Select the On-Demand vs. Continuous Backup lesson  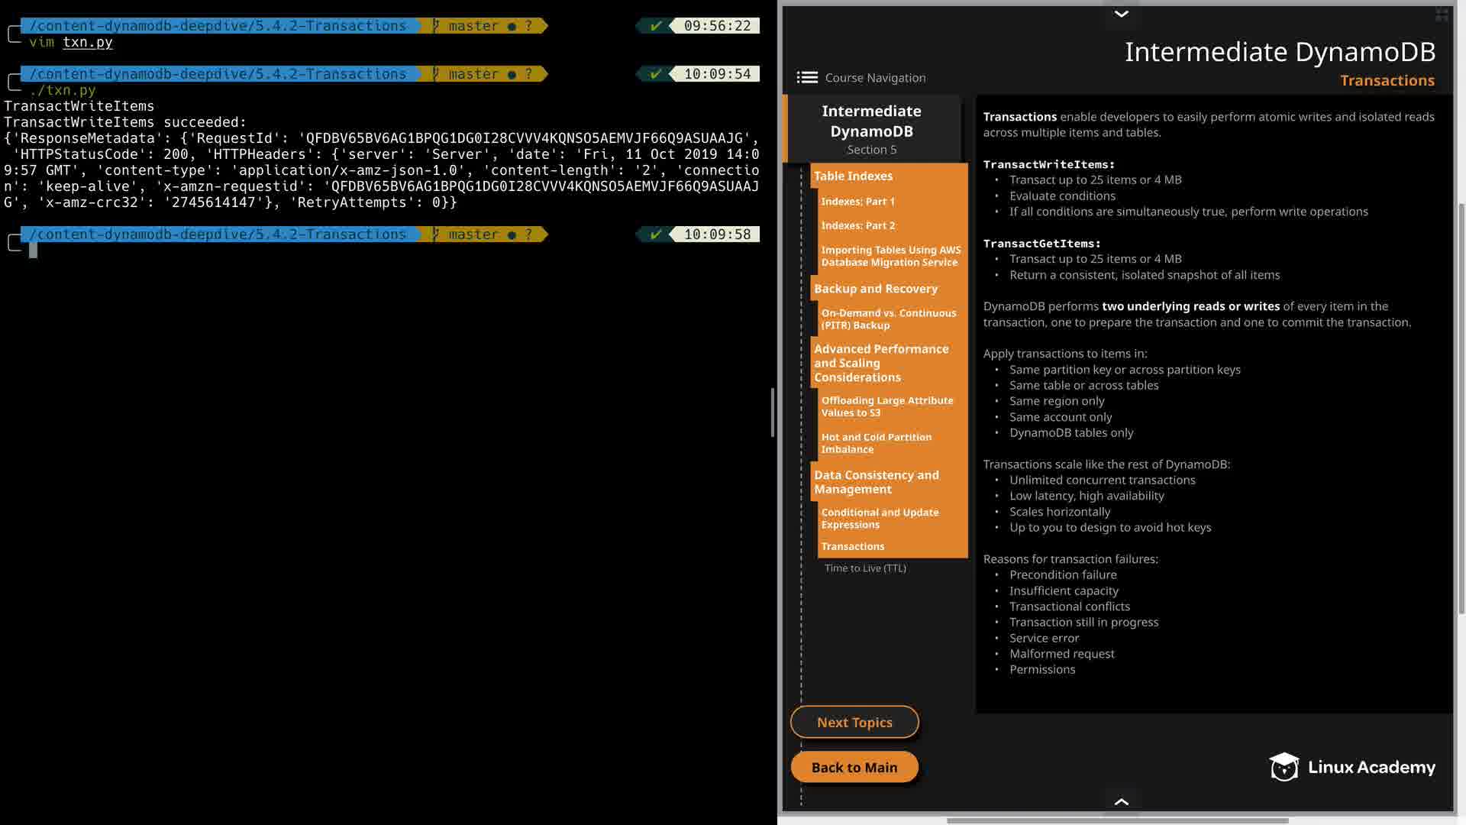(888, 319)
